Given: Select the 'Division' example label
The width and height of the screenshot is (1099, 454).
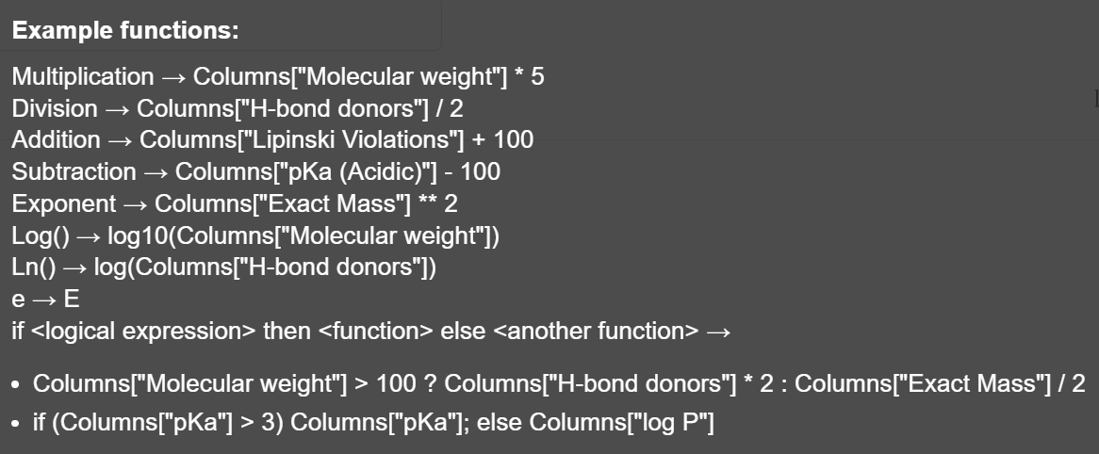Looking at the screenshot, I should click(x=55, y=108).
